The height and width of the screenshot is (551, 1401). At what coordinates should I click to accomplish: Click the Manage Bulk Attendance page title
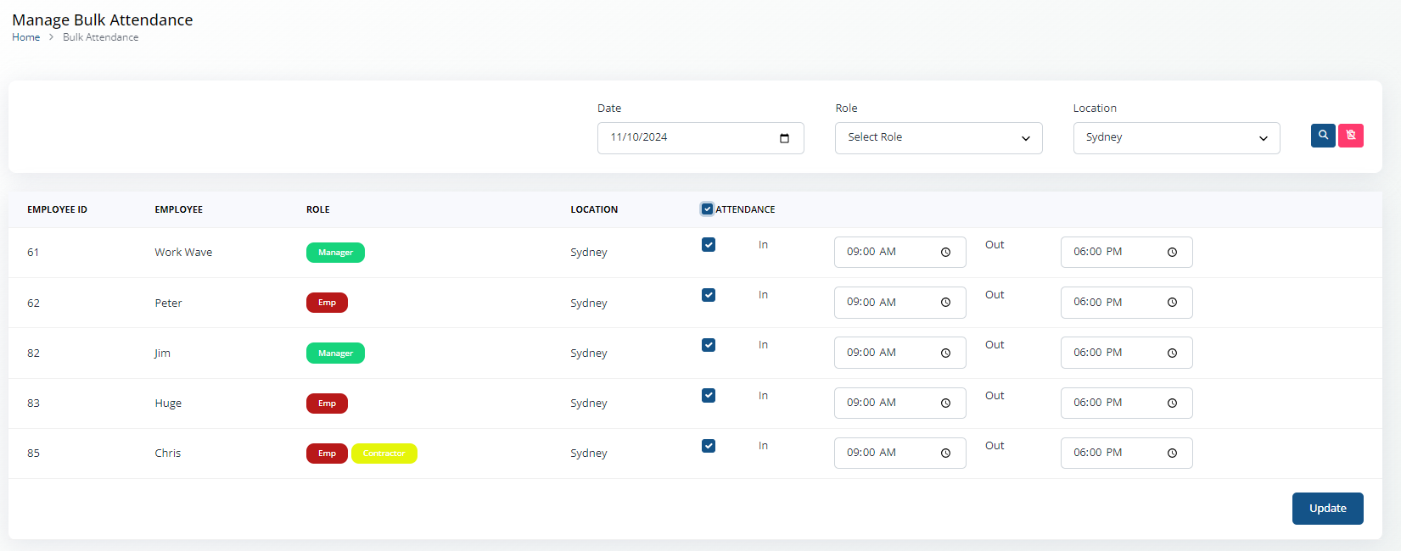pos(103,19)
